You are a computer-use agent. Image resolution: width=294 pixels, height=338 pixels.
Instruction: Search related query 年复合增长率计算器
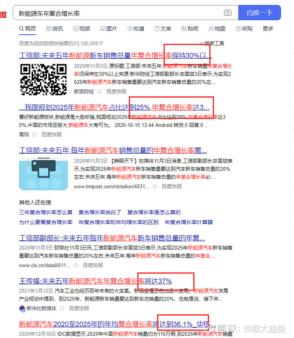point(189,222)
